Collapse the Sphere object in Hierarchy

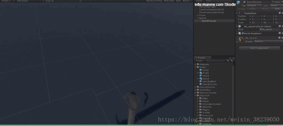pyautogui.click(x=198, y=18)
